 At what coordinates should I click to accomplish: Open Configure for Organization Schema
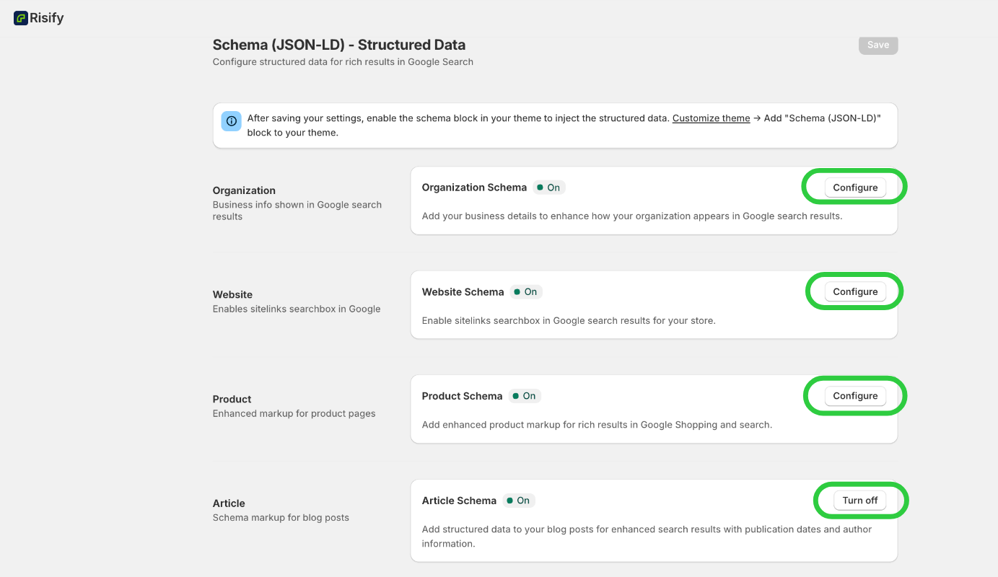855,188
